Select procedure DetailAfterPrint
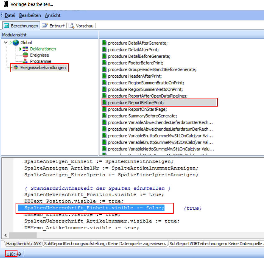The width and height of the screenshot is (264, 258). [133, 50]
